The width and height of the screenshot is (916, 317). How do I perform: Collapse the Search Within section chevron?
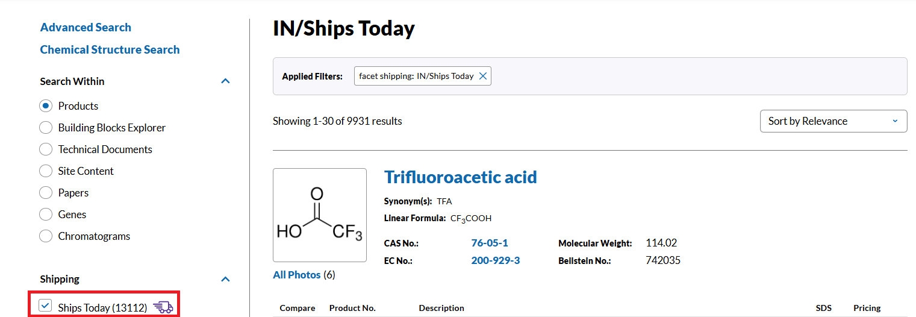click(225, 81)
